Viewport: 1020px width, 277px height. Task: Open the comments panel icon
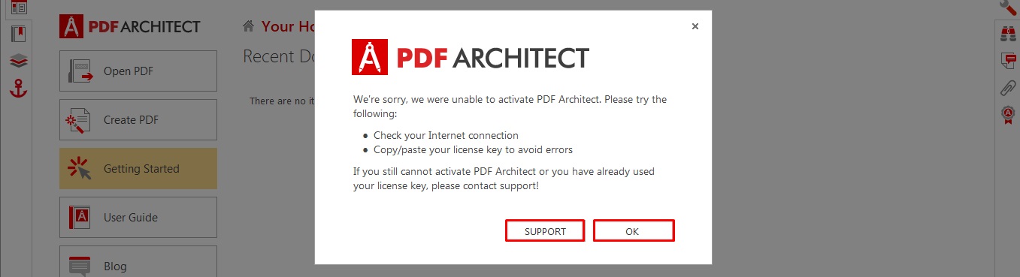tap(1008, 61)
